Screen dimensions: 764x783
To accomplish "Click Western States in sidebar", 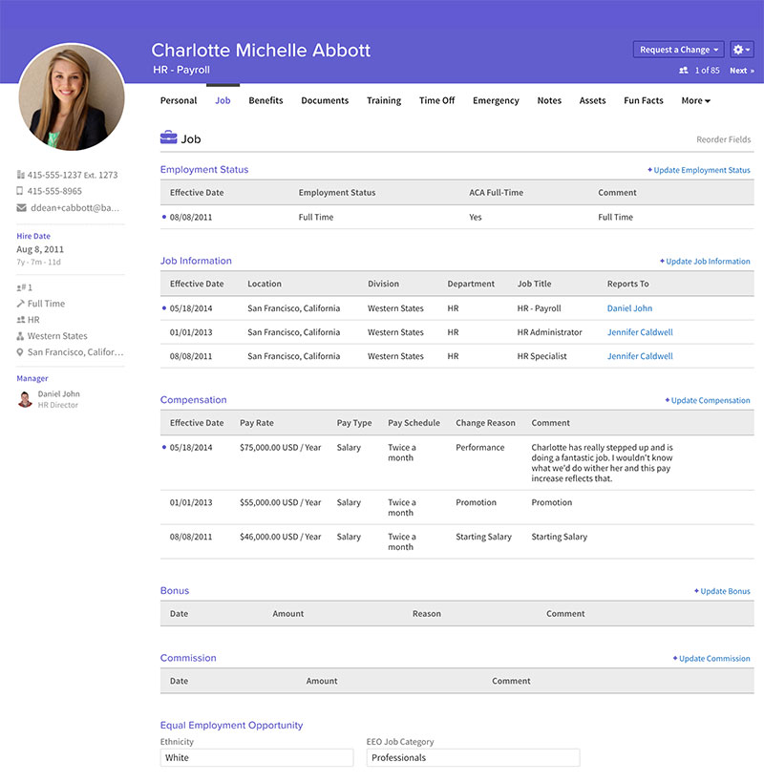I will [x=57, y=336].
